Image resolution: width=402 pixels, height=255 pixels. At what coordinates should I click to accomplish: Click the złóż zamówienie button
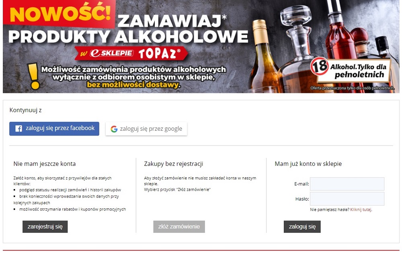coord(179,226)
